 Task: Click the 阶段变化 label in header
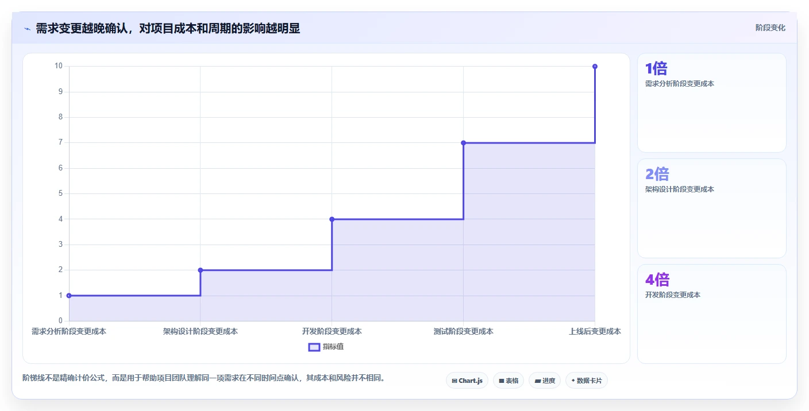click(770, 28)
